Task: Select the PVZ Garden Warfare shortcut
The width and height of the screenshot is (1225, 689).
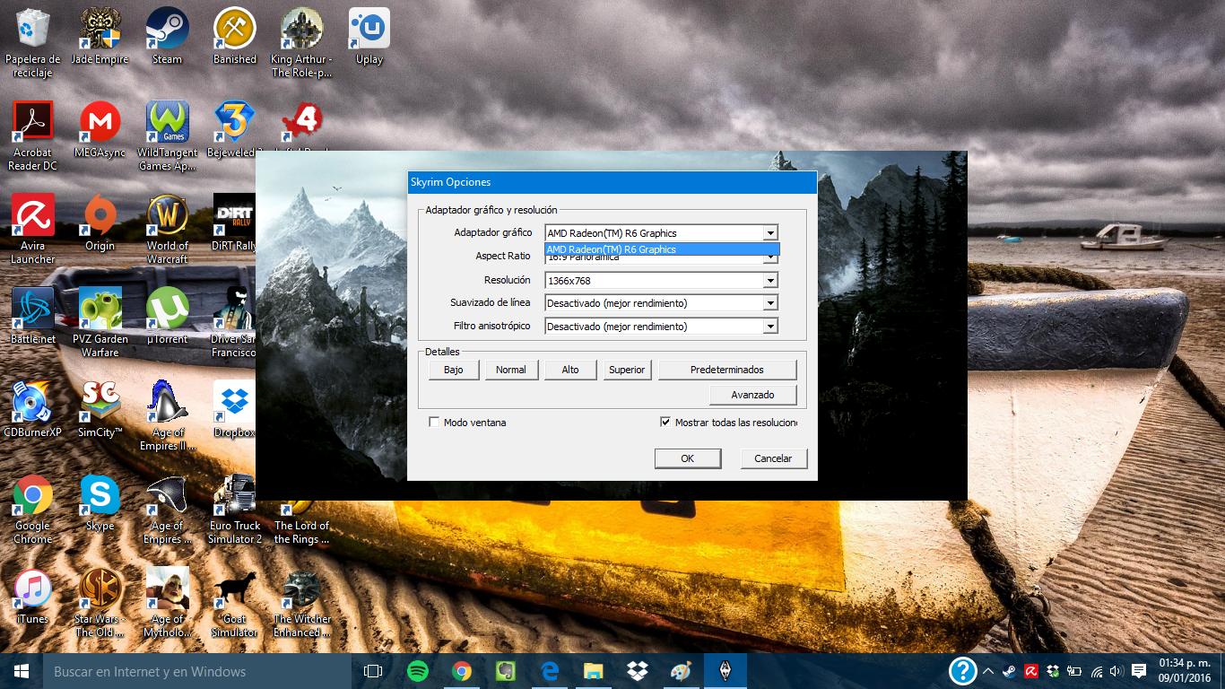Action: point(100,322)
